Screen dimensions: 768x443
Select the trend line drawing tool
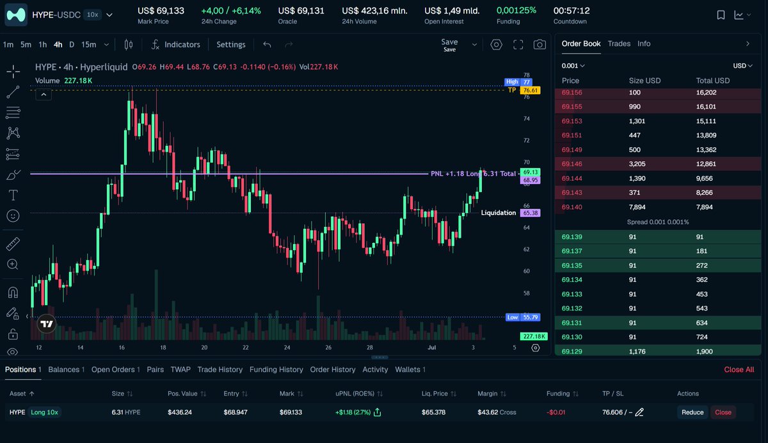13,92
